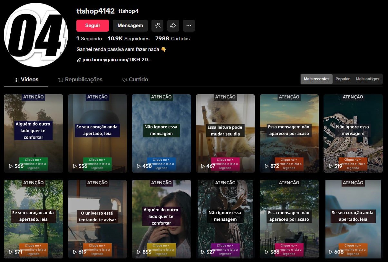
Task: Keep Mais recentes sorting active
Action: coord(316,79)
